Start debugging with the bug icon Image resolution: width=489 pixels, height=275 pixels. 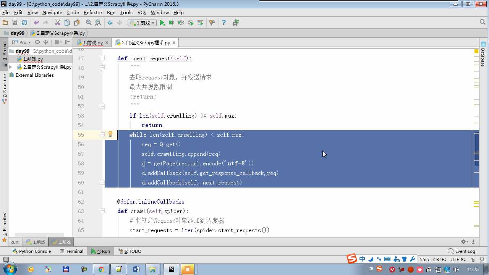(172, 23)
